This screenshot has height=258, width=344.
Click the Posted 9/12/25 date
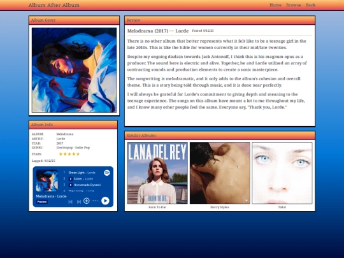click(x=203, y=31)
